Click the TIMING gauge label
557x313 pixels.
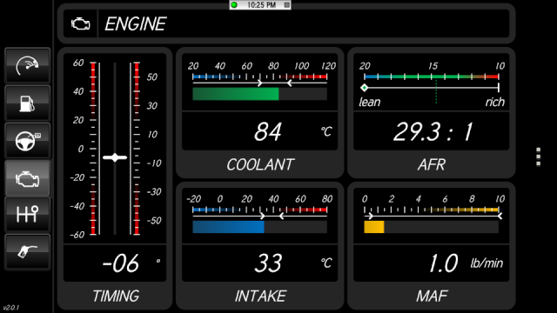click(x=116, y=296)
